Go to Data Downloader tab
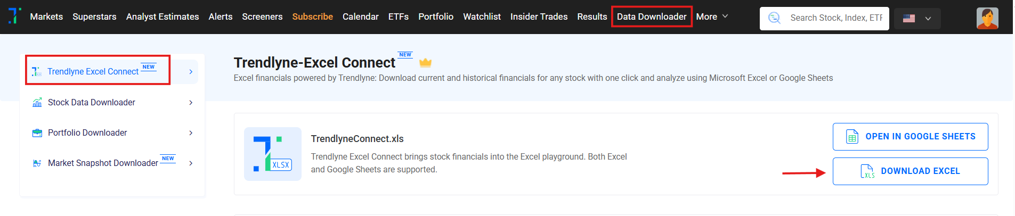Image resolution: width=1015 pixels, height=216 pixels. [652, 16]
